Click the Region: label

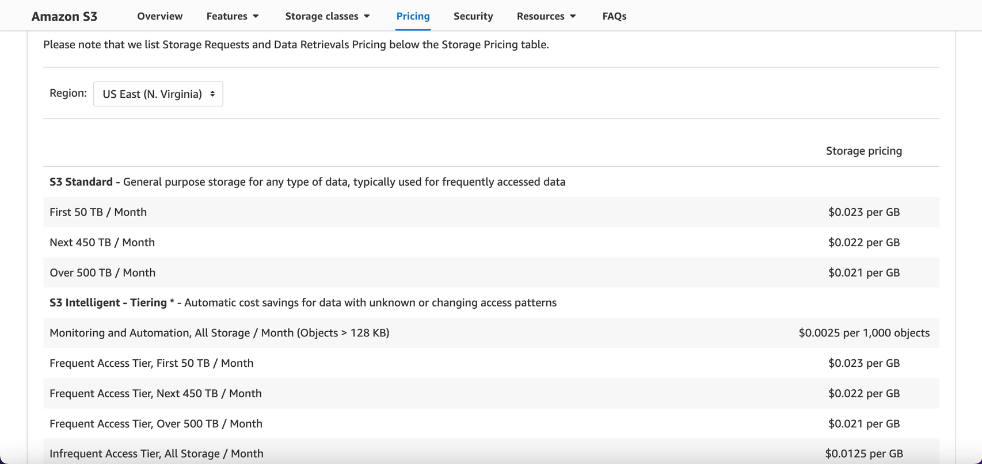[68, 93]
